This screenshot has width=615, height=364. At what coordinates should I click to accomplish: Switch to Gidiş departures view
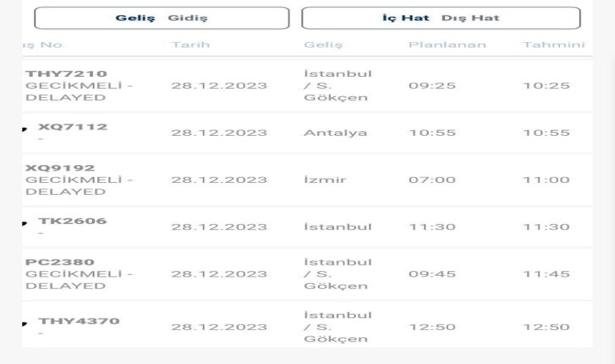pos(188,18)
